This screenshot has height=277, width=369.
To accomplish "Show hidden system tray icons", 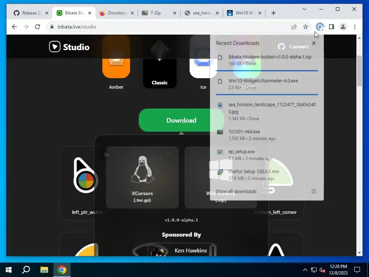I will coord(305,270).
